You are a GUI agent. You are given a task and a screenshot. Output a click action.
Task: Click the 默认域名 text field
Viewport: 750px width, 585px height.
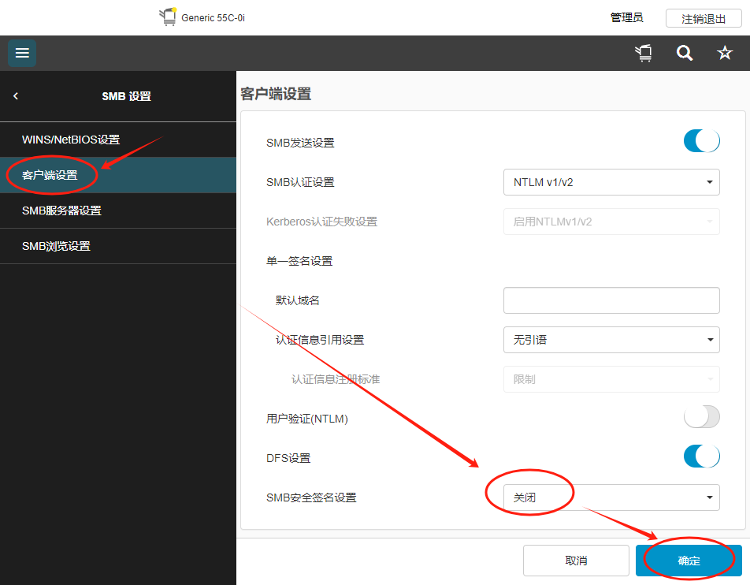pos(611,300)
